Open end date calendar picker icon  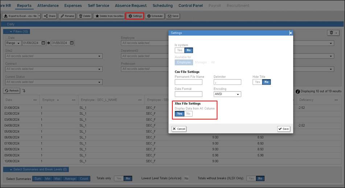[72, 43]
